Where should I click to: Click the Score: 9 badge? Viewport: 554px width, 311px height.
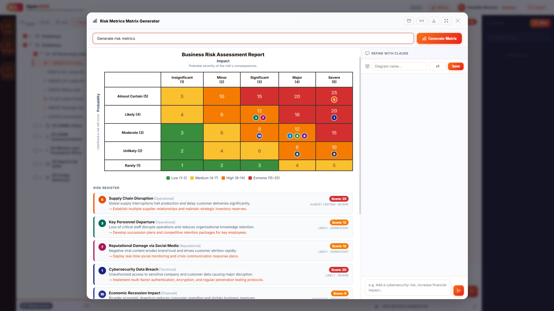(340, 293)
